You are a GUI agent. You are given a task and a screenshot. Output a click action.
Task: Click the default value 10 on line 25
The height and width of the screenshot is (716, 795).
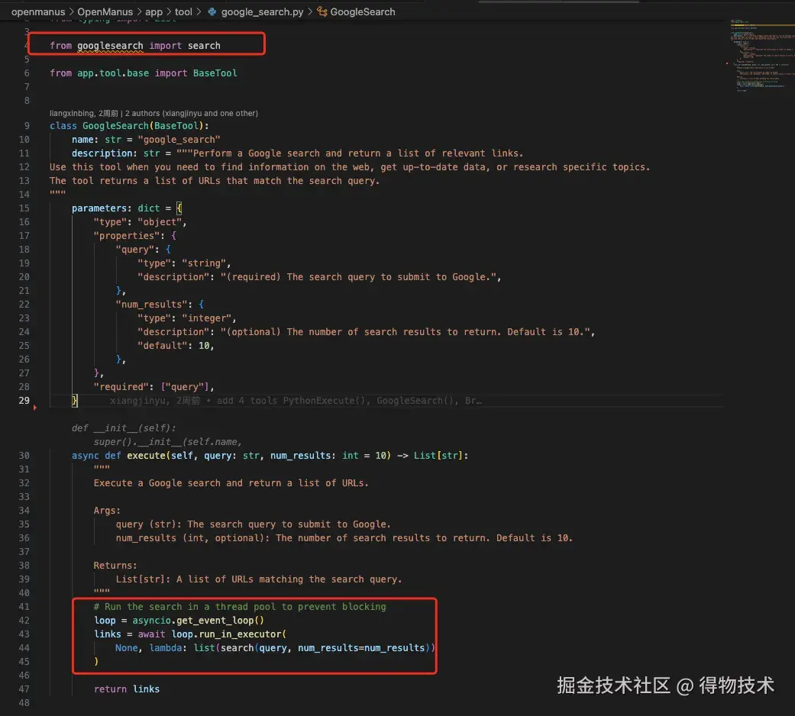[205, 345]
